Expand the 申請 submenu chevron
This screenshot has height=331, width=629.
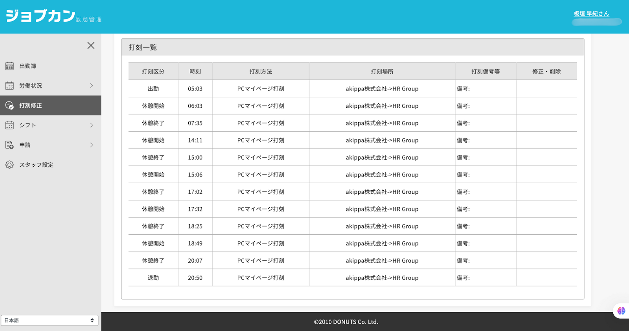tap(91, 145)
